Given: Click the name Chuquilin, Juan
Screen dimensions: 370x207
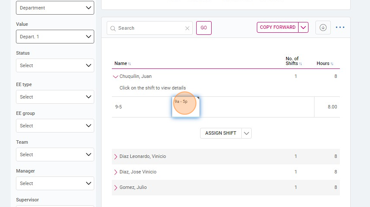Looking at the screenshot, I should [136, 76].
